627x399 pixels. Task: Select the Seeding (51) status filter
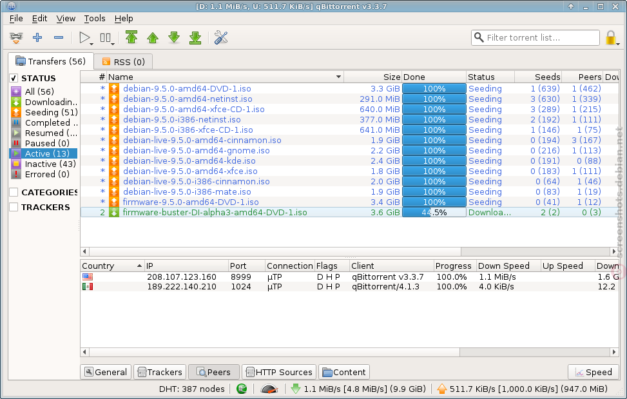pos(44,112)
